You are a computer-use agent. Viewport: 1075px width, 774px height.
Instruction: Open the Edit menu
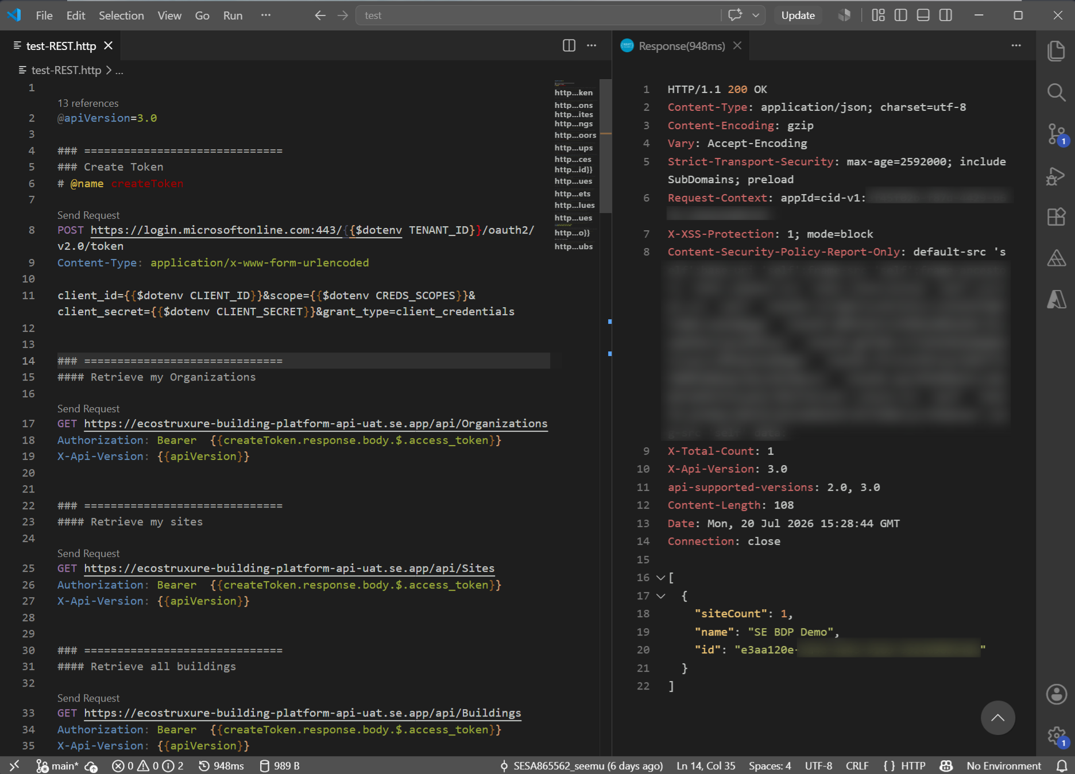(76, 16)
